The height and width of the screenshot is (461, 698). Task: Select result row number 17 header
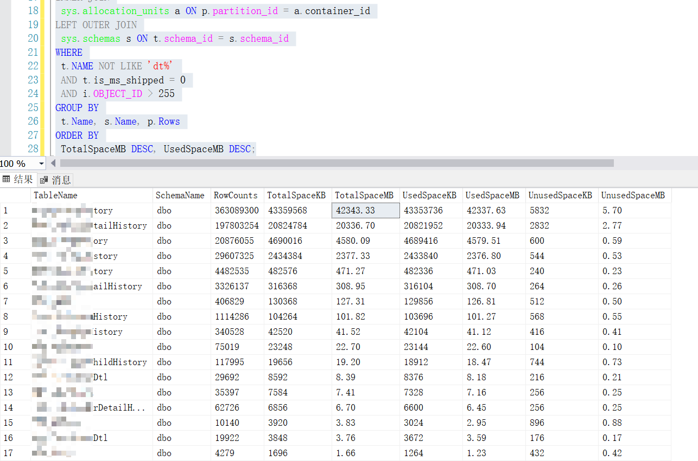click(15, 453)
